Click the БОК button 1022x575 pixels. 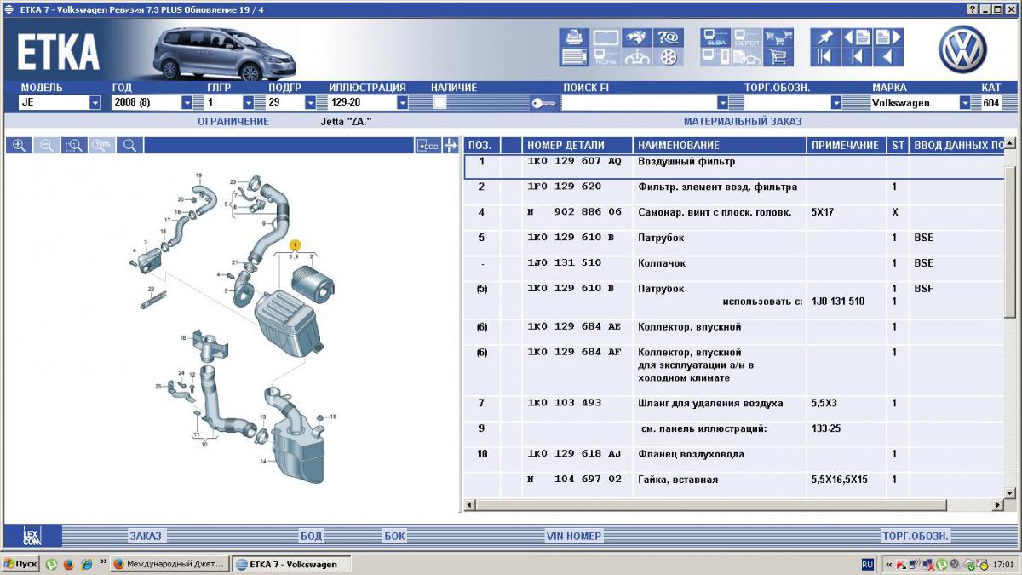(x=395, y=536)
